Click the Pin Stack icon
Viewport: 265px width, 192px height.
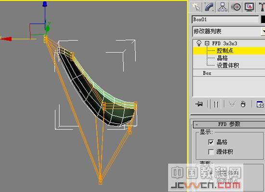coord(199,104)
